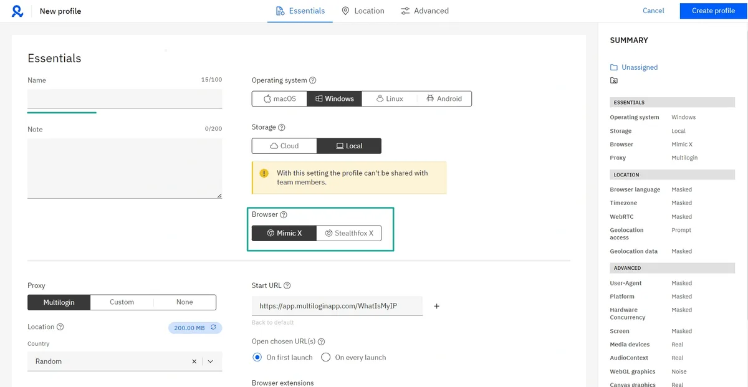Select Multilogin proxy option

pos(59,302)
